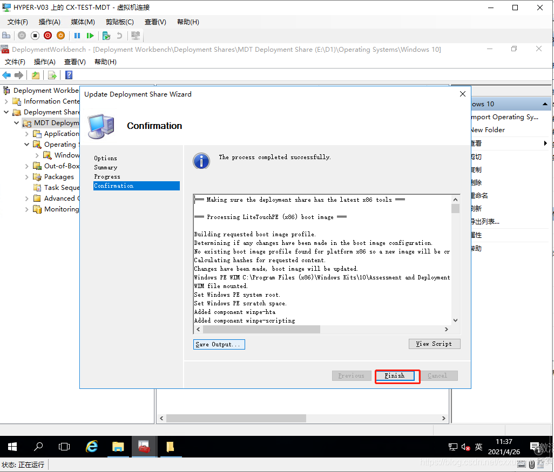The image size is (554, 472).
Task: Click the output log right scroll arrow
Action: coord(446,330)
